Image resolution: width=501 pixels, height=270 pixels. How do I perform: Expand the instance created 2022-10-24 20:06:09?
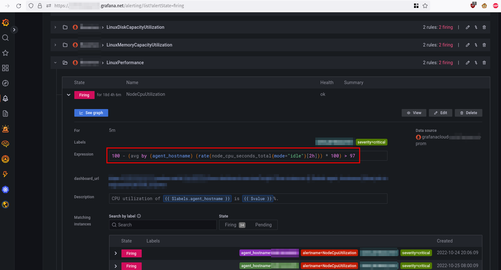click(x=116, y=253)
